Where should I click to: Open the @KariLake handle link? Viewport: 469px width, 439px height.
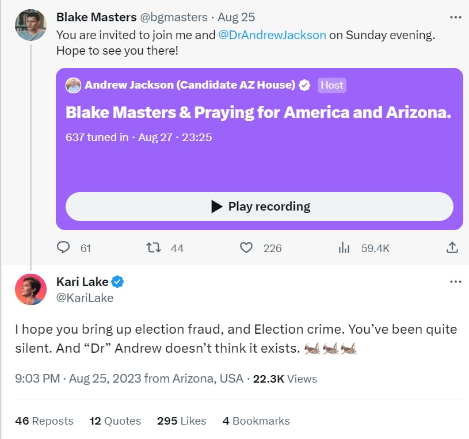point(85,297)
